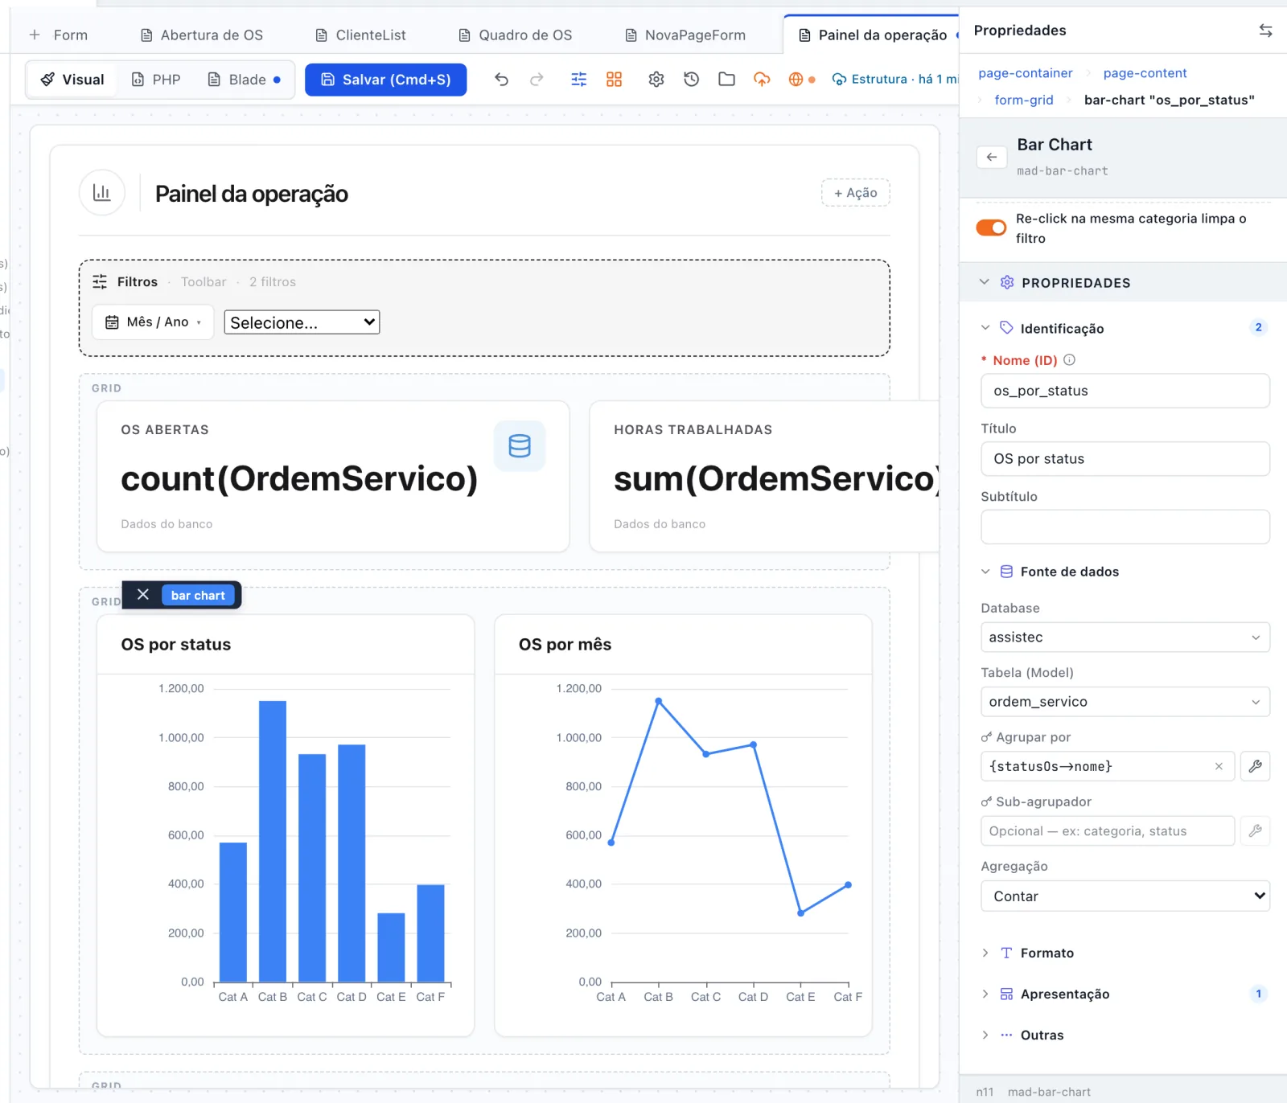This screenshot has width=1287, height=1103.
Task: Click the wrench icon beside Agrupar por
Action: pos(1255,766)
